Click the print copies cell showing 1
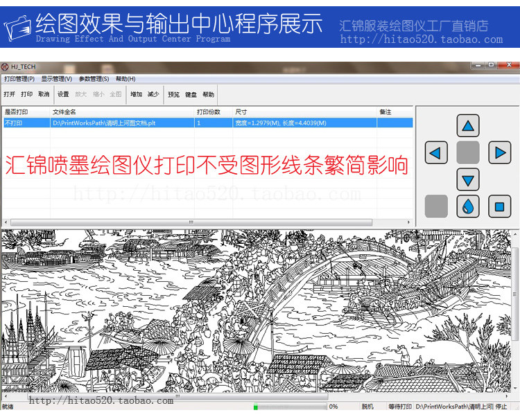Image resolution: width=520 pixels, height=417 pixels. (x=214, y=123)
